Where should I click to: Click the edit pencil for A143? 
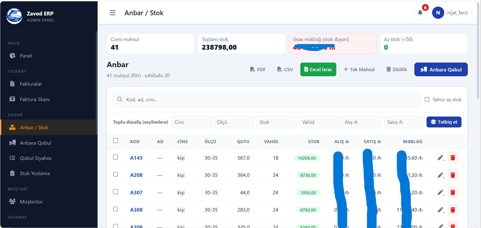(x=441, y=158)
